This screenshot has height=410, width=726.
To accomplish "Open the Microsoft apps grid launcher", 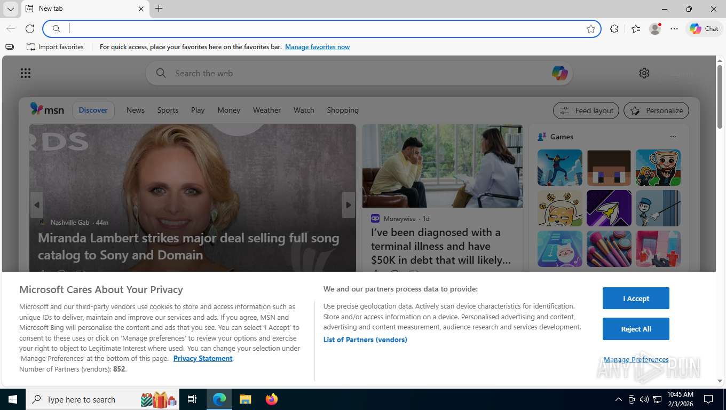I will tap(26, 73).
